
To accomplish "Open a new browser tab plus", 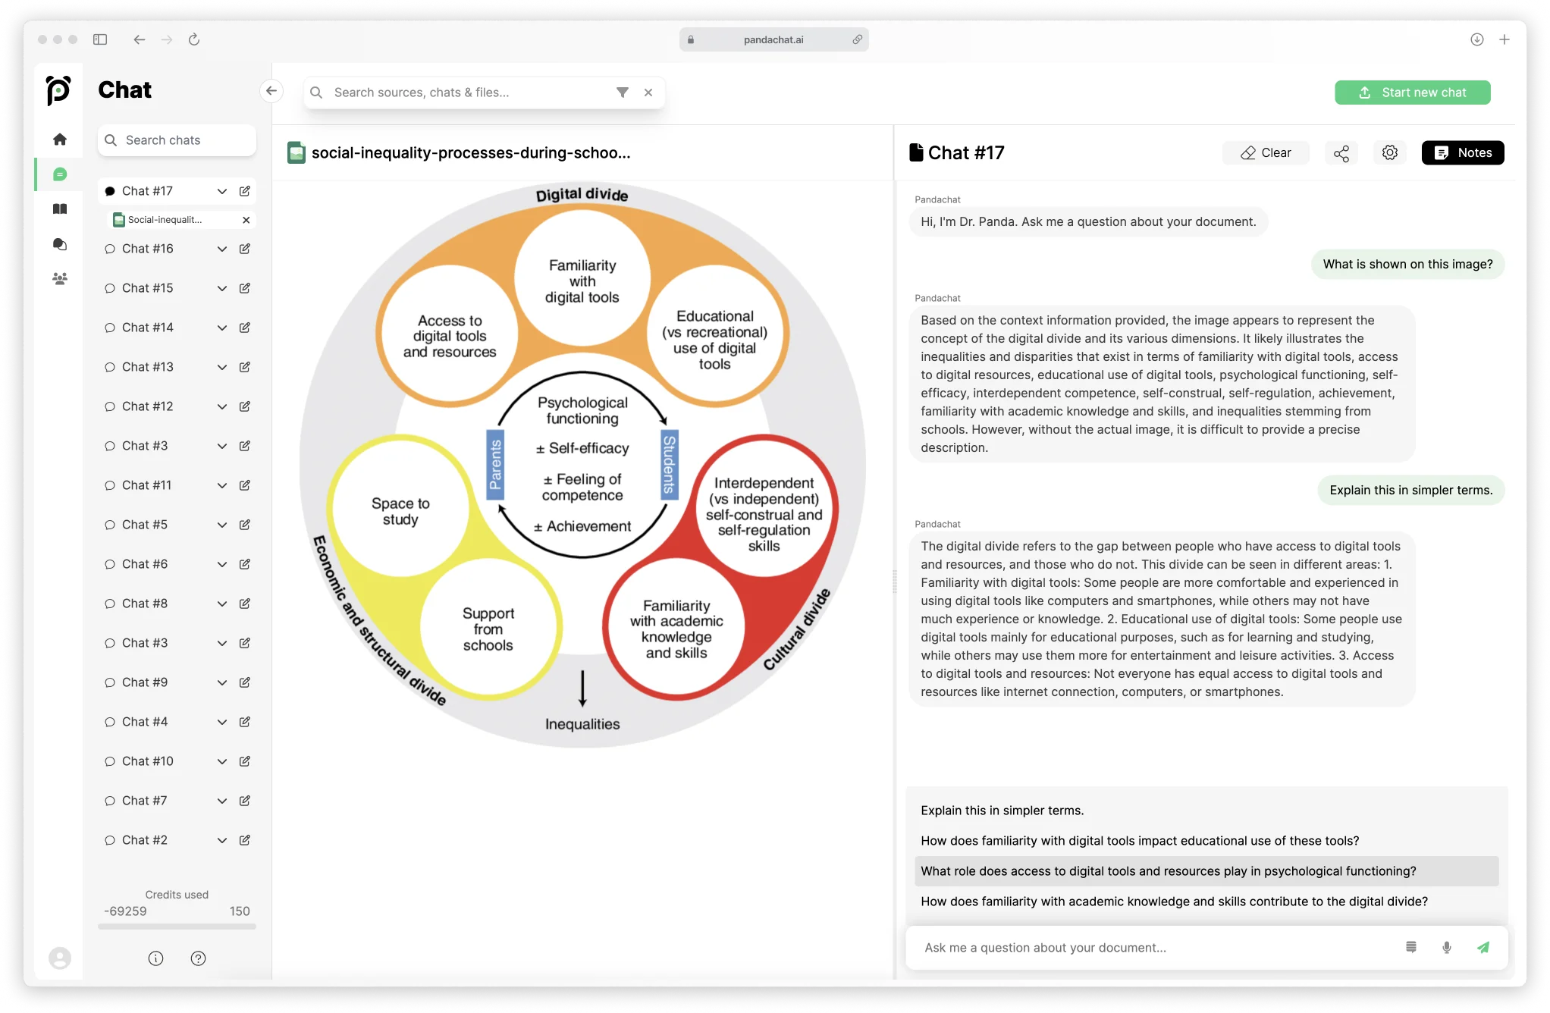I will coord(1505,39).
